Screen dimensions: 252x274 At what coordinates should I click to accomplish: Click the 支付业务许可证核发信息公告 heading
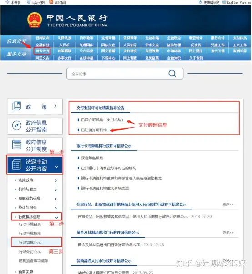click(x=100, y=108)
